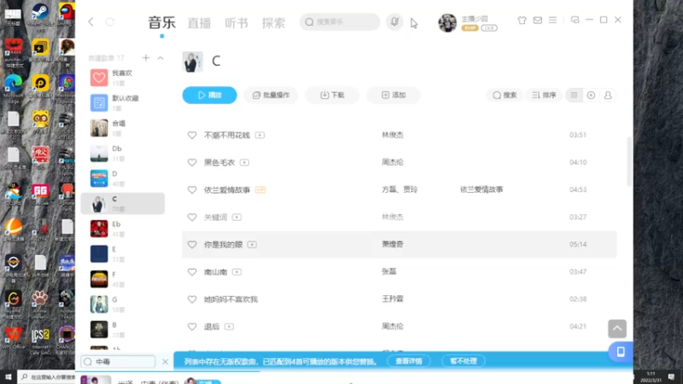Open the phone transfer icon

621,352
